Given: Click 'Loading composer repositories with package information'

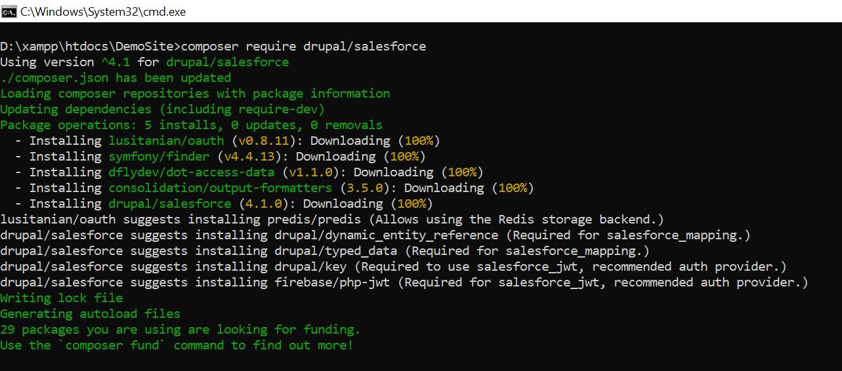Looking at the screenshot, I should 195,94.
